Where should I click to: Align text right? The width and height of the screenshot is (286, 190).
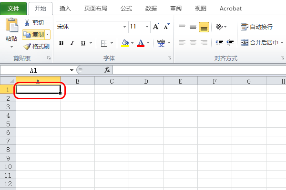click(204, 43)
